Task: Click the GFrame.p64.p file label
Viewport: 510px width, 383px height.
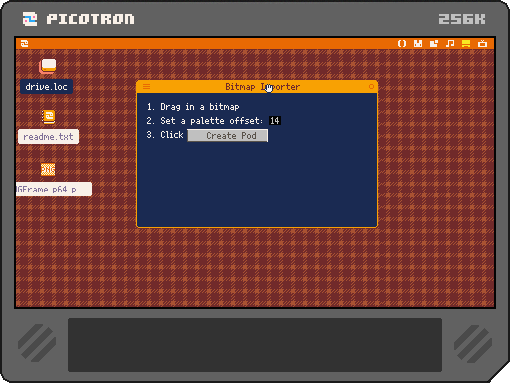Action: (x=54, y=189)
